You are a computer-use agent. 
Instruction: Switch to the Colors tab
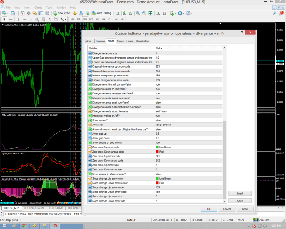click(120, 41)
